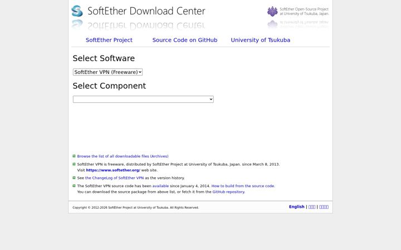The width and height of the screenshot is (401, 250).
Task: Click the copyright notice text
Action: (135, 208)
